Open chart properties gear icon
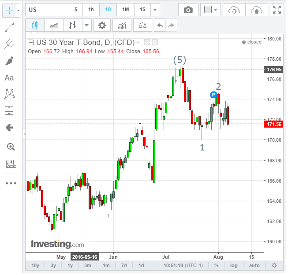This screenshot has width=288, height=275. (102, 25)
